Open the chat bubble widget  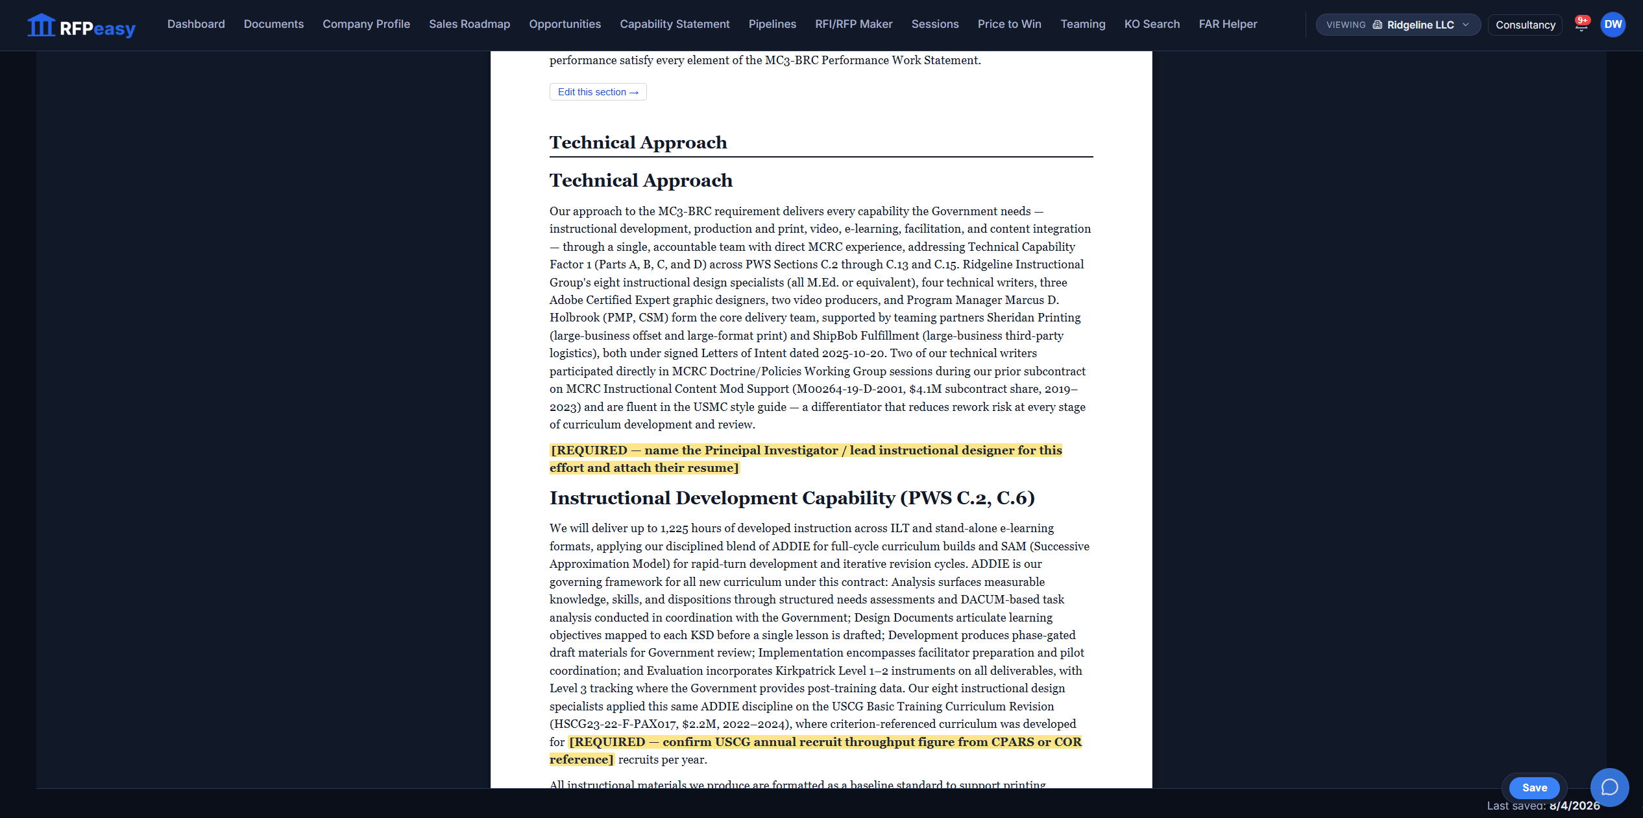pyautogui.click(x=1609, y=787)
